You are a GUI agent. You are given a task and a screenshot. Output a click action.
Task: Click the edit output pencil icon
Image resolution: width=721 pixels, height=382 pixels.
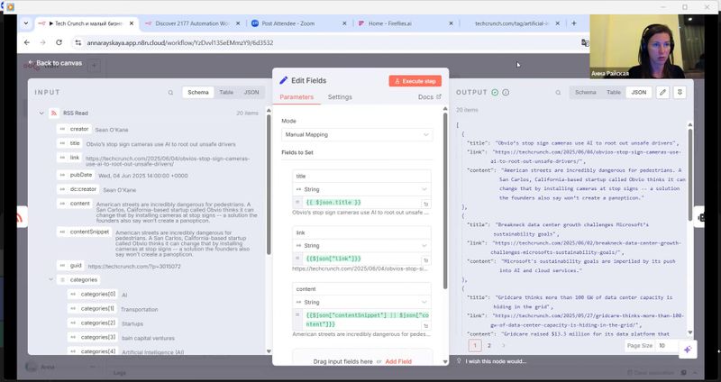(663, 92)
